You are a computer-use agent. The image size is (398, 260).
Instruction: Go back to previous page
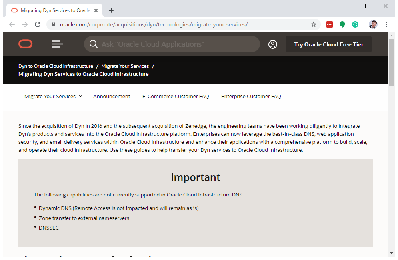12,24
